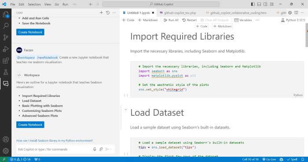Open the Extensions view
This screenshot has height=162, width=308.
[6, 60]
